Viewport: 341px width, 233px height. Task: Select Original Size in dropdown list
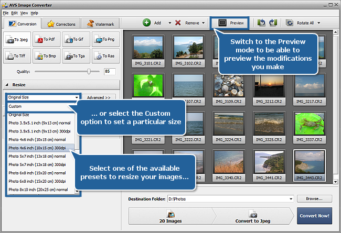click(x=41, y=115)
